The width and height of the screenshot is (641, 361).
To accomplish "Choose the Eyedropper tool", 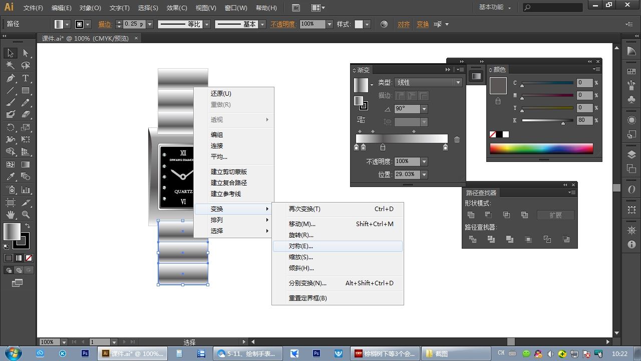I will pos(11,177).
